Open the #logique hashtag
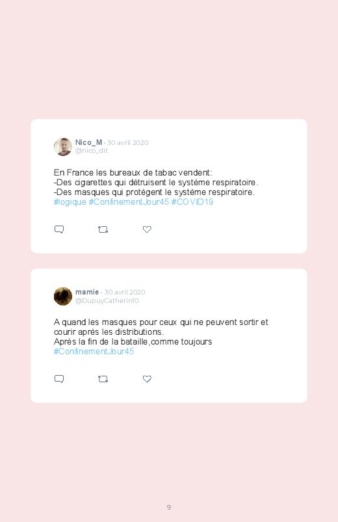338x522 pixels. pos(70,202)
